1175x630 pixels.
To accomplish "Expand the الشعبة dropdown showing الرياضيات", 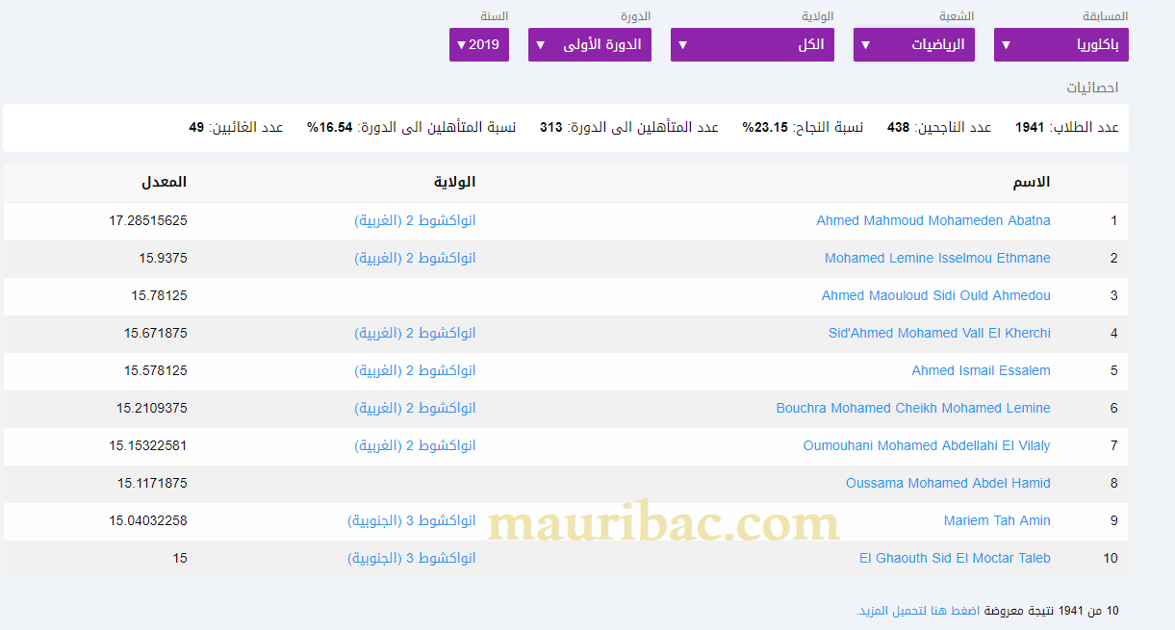I will click(x=913, y=44).
